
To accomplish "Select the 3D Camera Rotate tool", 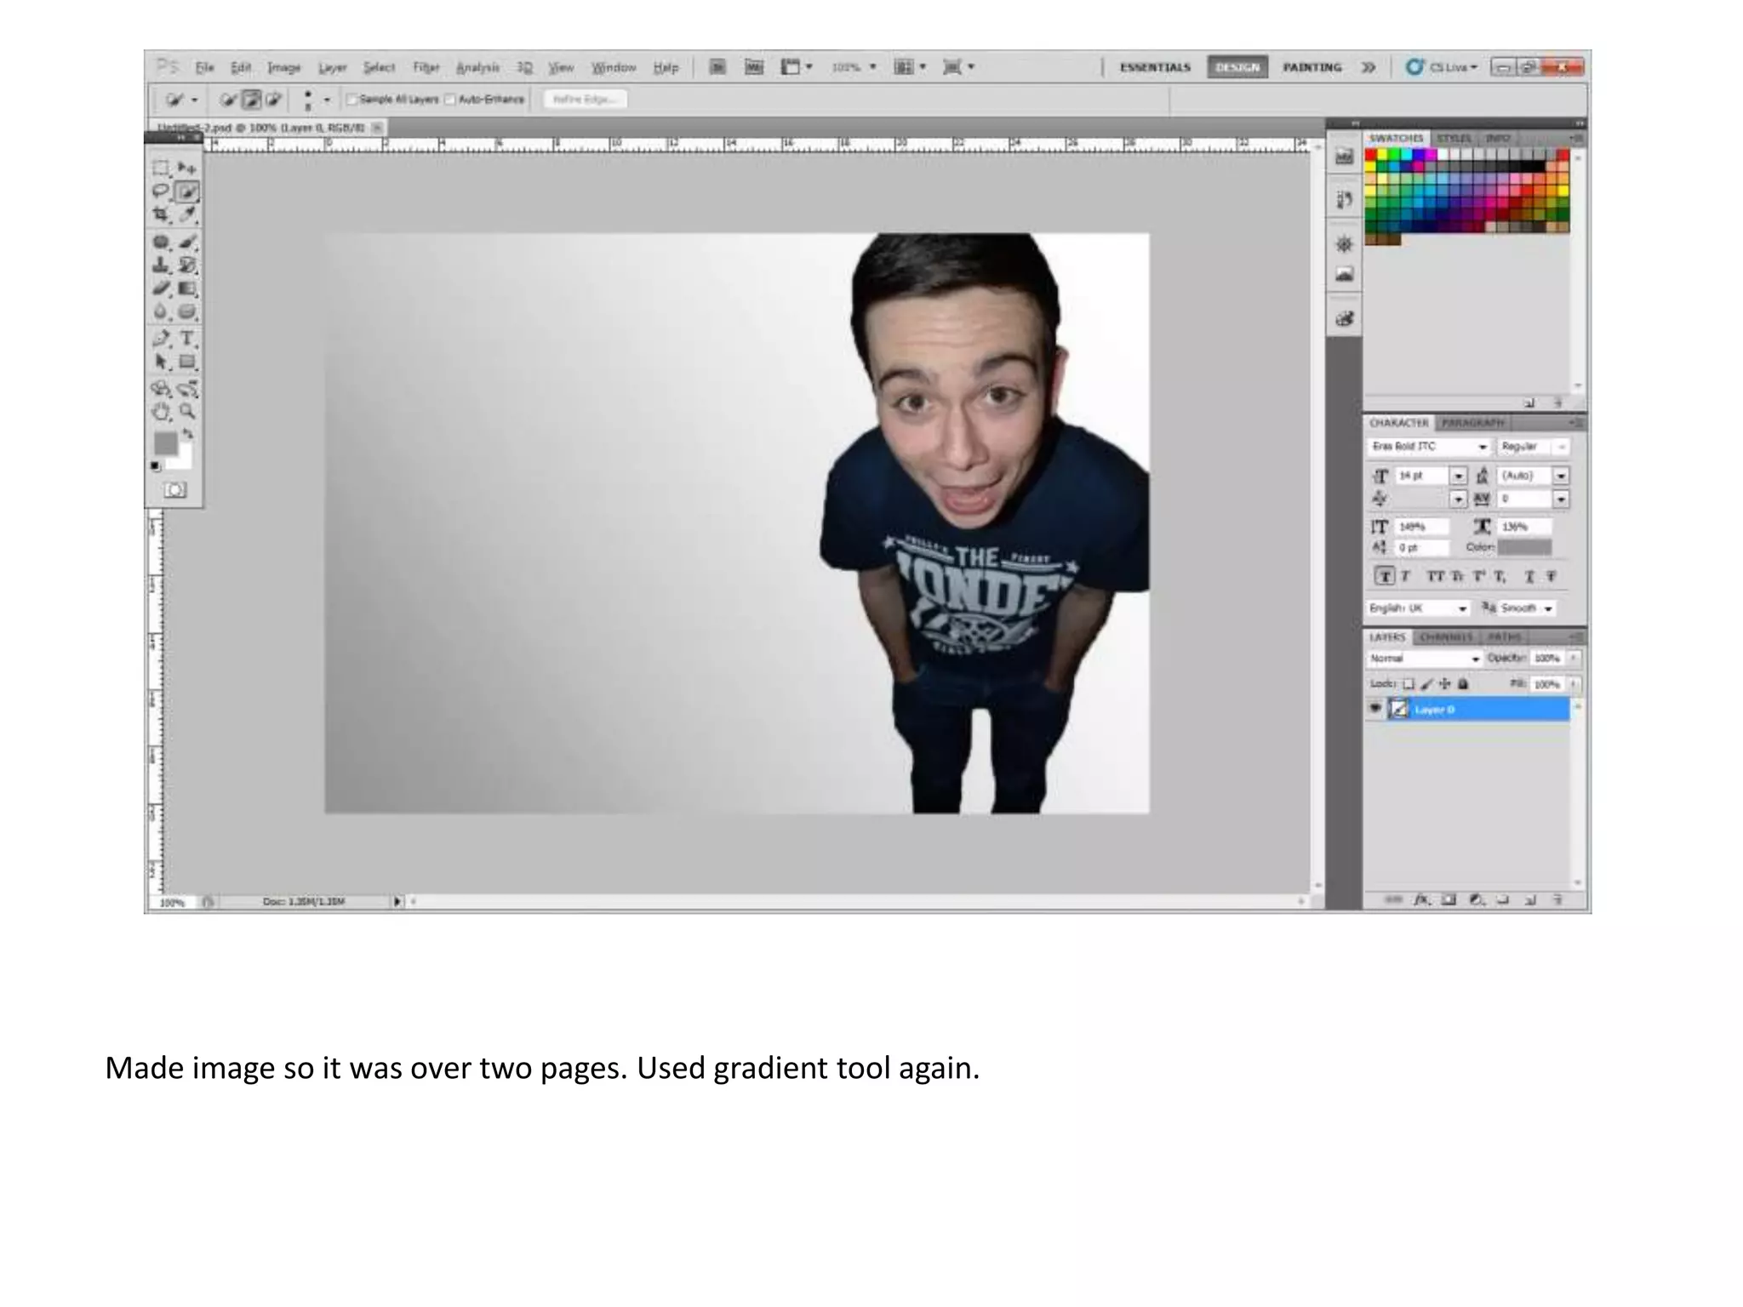I will pos(187,389).
